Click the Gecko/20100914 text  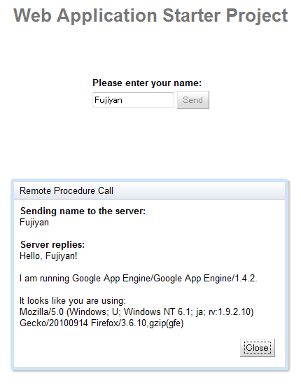[53, 323]
